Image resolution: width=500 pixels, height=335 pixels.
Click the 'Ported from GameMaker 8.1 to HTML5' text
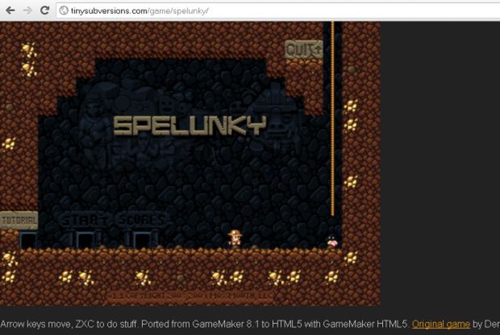pyautogui.click(x=221, y=325)
